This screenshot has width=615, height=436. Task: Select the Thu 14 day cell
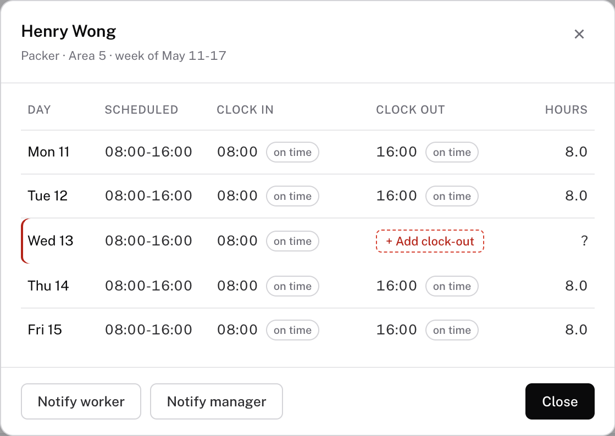(x=48, y=286)
